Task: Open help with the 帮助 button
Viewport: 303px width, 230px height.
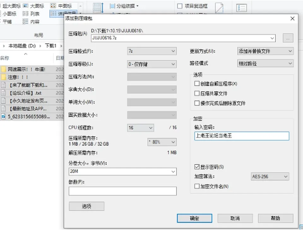Action: 276,218
